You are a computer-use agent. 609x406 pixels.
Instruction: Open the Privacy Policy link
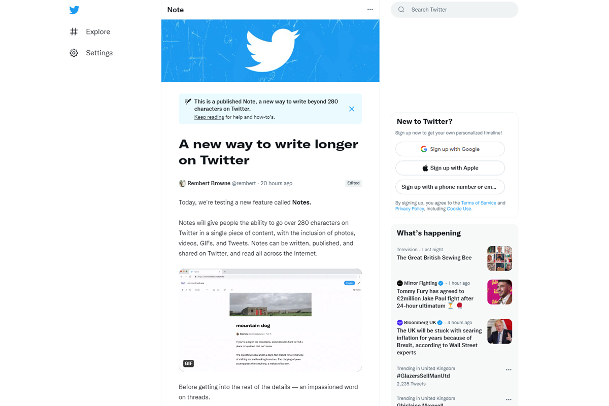[410, 209]
